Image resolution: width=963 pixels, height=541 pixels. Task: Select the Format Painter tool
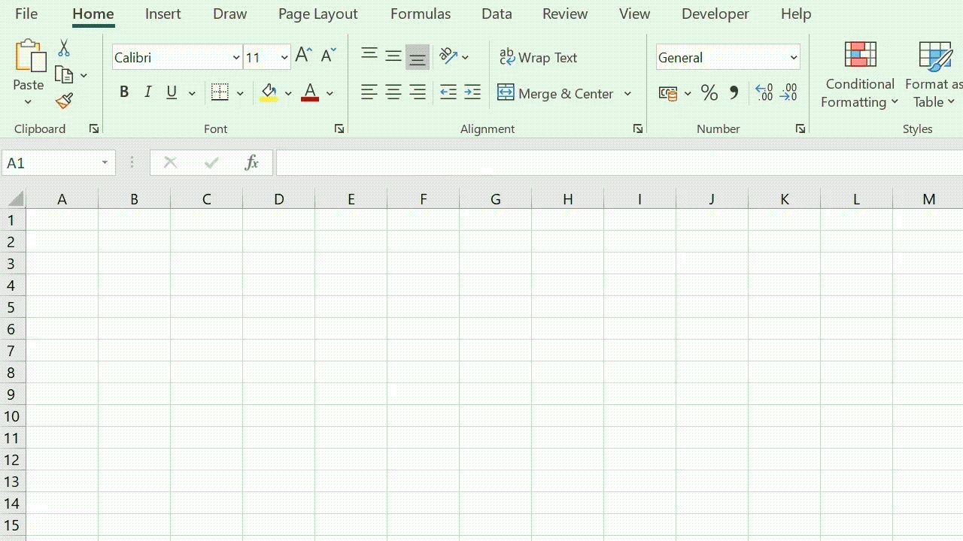[x=63, y=101]
